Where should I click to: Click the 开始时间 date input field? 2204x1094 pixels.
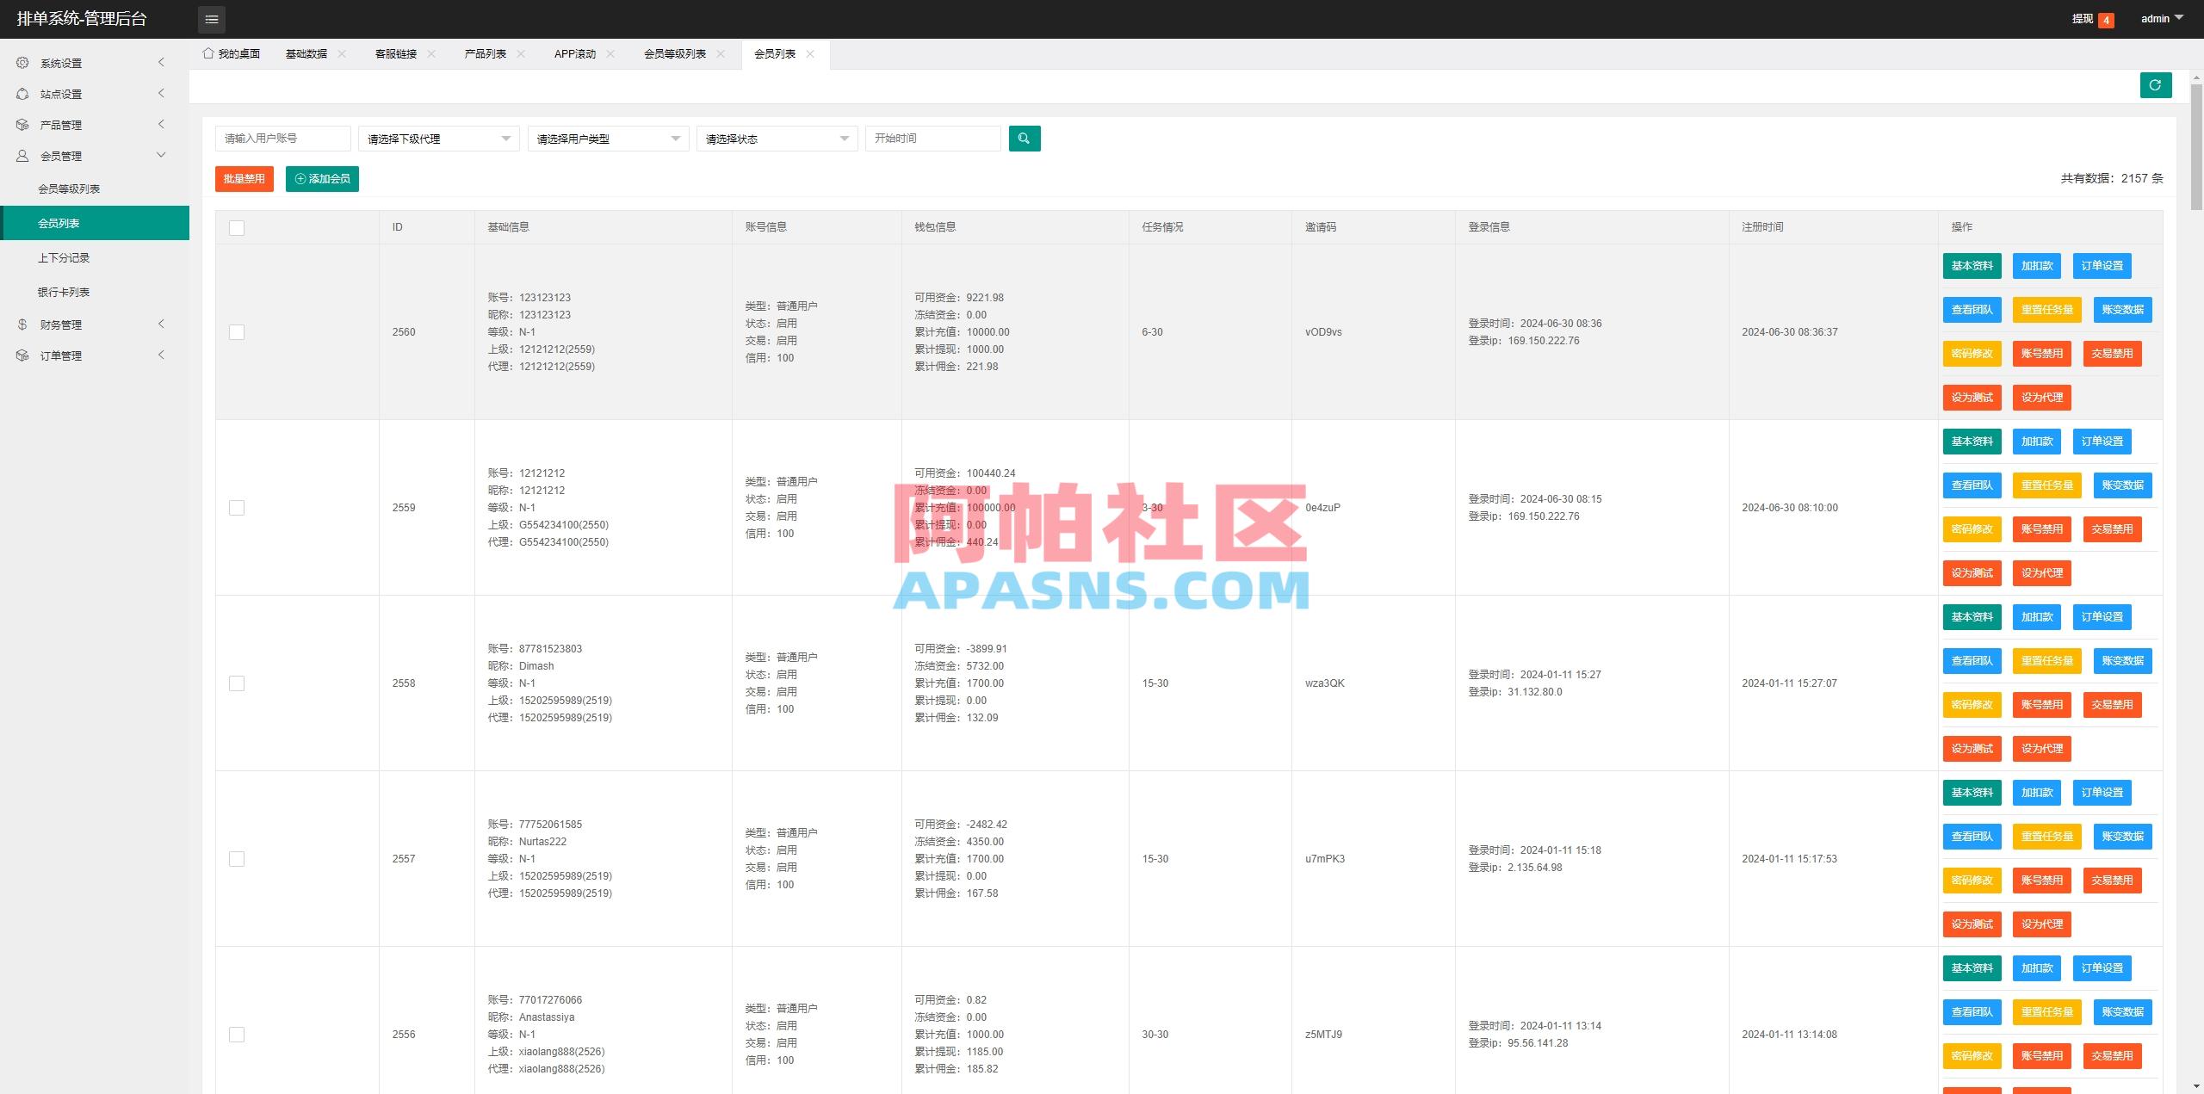[933, 138]
